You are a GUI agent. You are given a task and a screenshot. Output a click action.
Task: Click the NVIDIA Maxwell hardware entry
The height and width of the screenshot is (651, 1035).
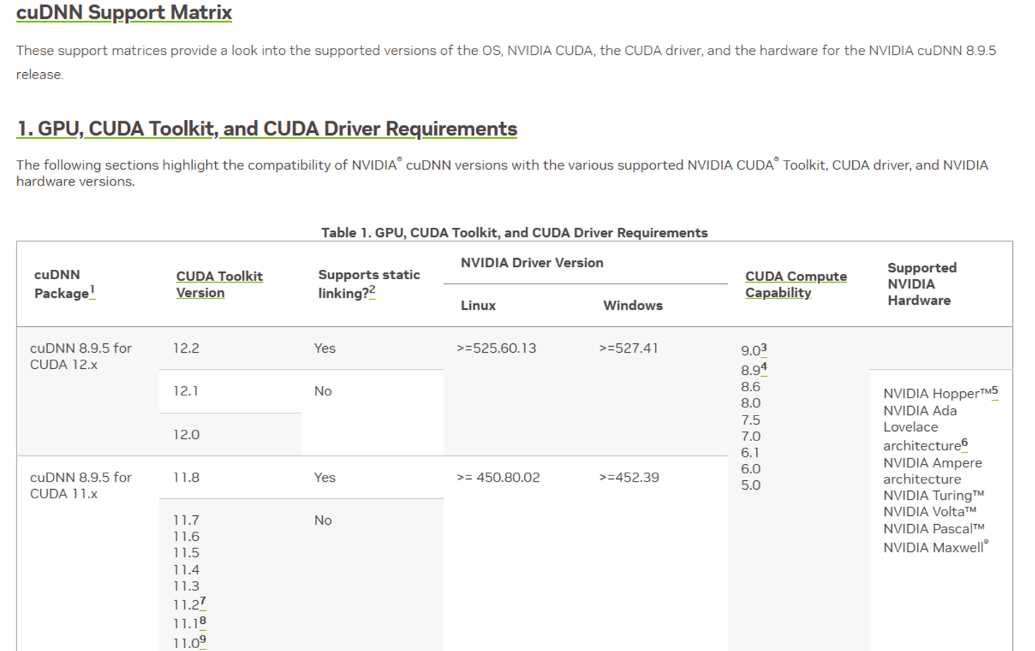936,547
